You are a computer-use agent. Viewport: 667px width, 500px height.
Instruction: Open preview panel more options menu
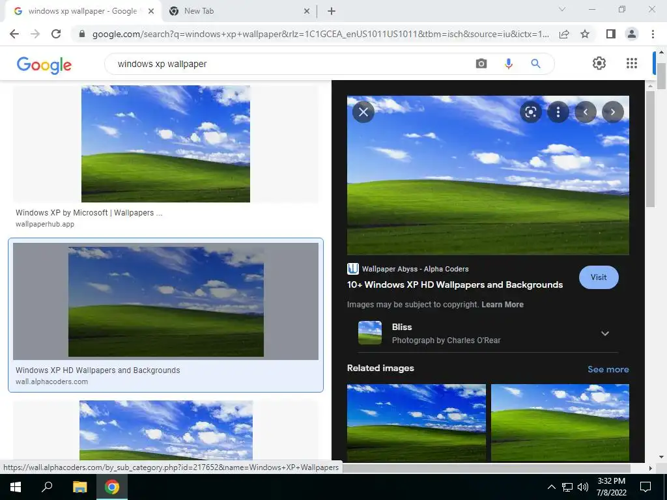pyautogui.click(x=558, y=112)
